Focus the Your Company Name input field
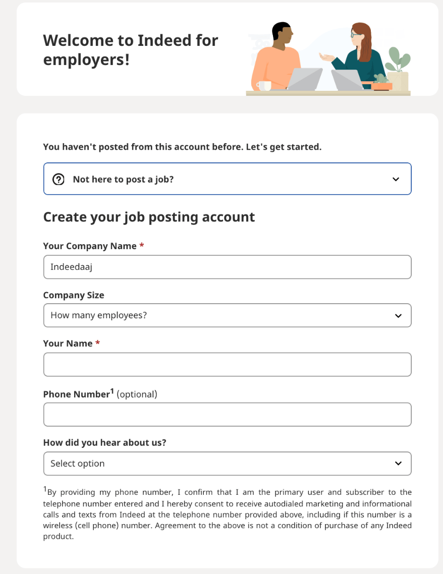Screen dimensions: 443x574 [228, 267]
